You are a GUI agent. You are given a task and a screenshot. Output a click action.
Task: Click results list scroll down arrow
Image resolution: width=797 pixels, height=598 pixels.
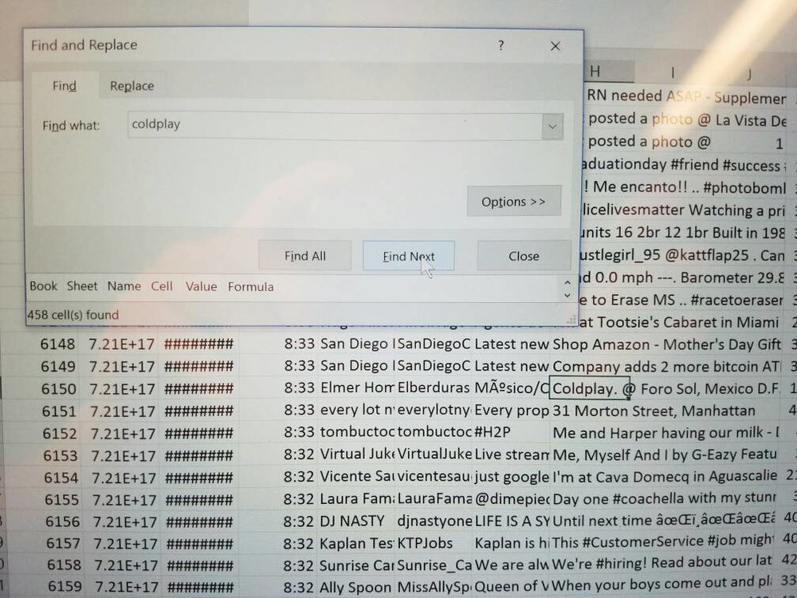567,295
